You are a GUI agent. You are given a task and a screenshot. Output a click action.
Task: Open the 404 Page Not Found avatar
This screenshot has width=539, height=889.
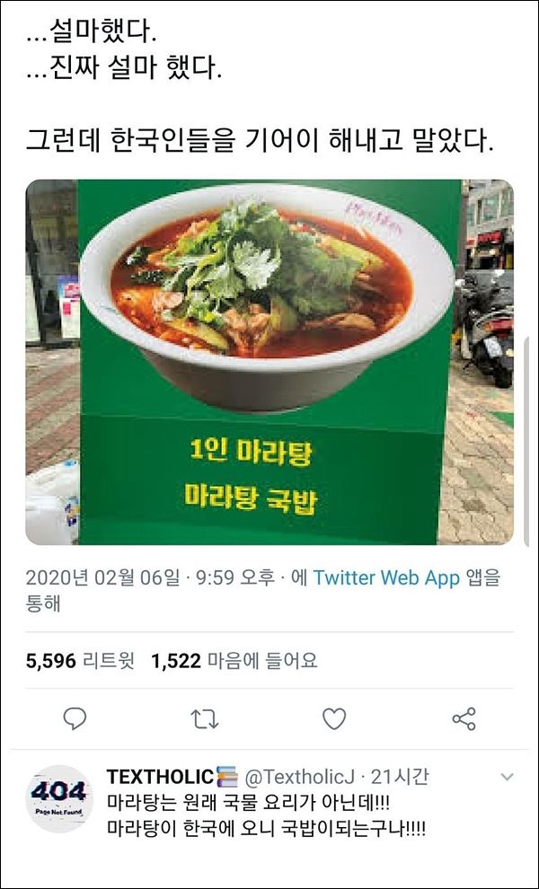[x=59, y=798]
